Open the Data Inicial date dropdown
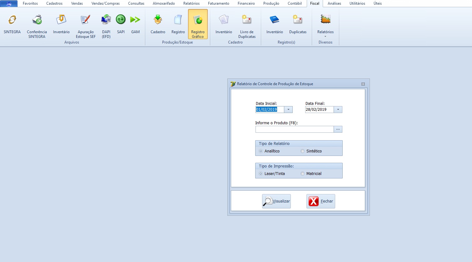The height and width of the screenshot is (262, 472). coord(288,110)
